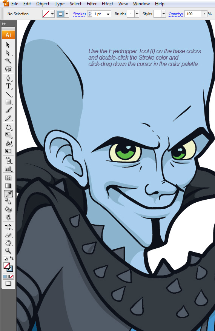Select the Crop Area tool
Screen dimensions: 215x331
point(8,227)
